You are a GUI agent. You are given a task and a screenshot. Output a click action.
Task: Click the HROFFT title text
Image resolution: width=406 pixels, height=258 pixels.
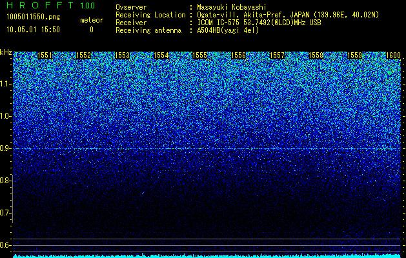(40, 5)
